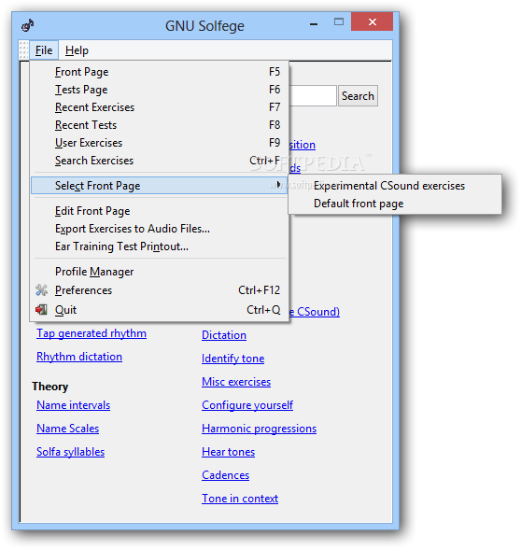Open Tap generated rhythm link
Viewport: 521px width, 549px height.
92,333
